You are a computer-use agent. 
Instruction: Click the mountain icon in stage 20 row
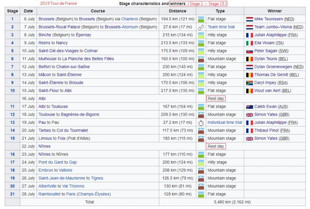click(201, 187)
